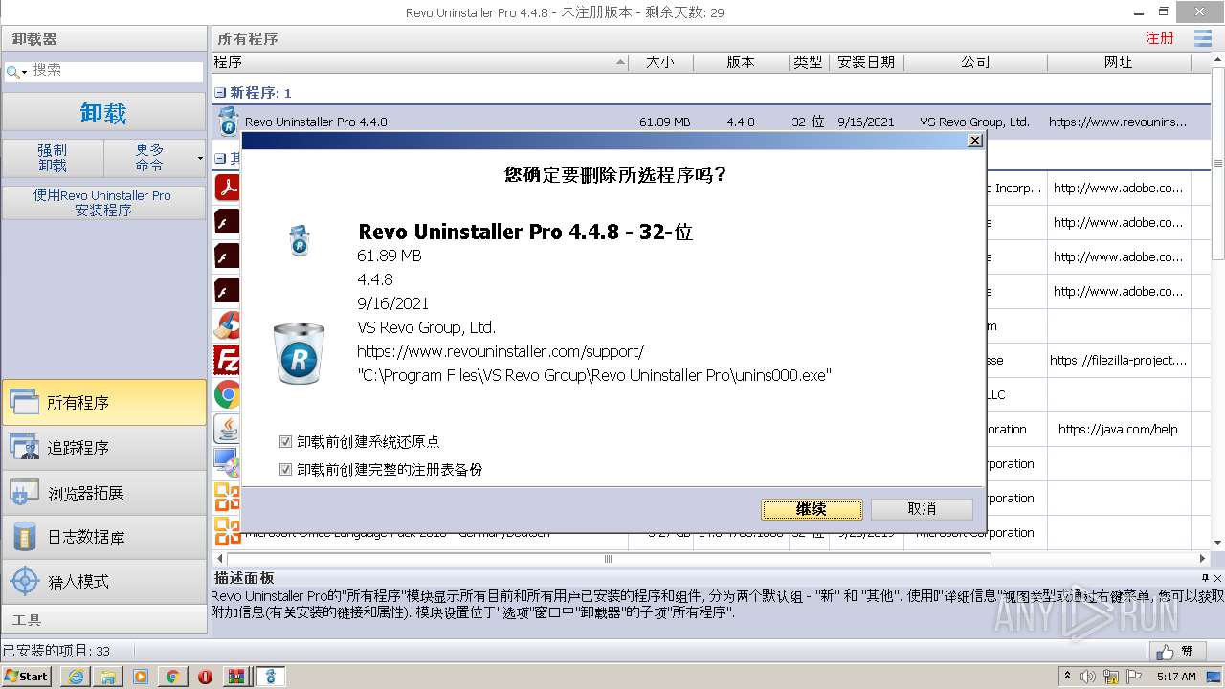Open the Windows Start menu
This screenshot has height=689, width=1225.
click(27, 677)
